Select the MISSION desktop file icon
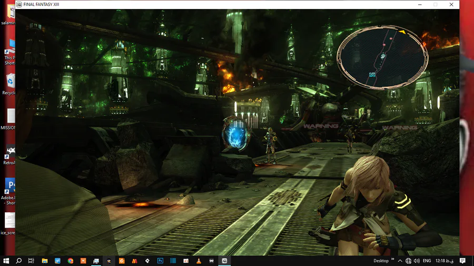Image resolution: width=474 pixels, height=266 pixels. coord(9,119)
